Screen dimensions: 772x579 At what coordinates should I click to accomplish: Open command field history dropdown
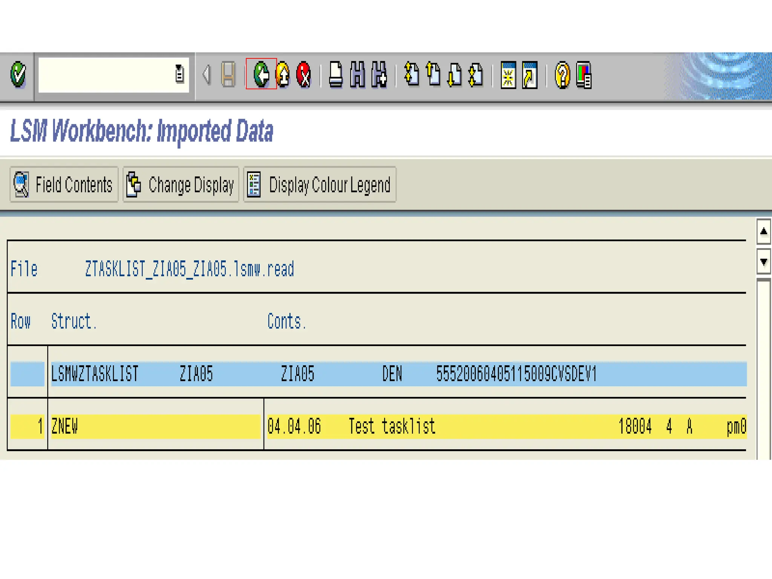click(179, 74)
